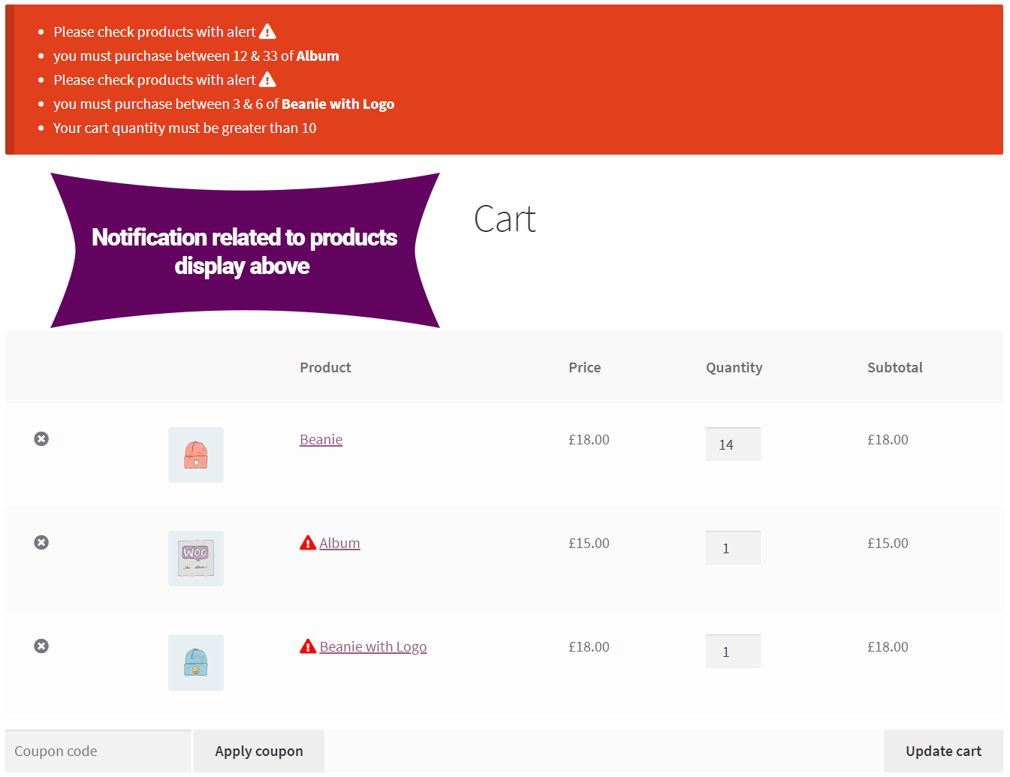The image size is (1010, 777).
Task: Open the Album product thumbnail image
Action: [x=195, y=558]
